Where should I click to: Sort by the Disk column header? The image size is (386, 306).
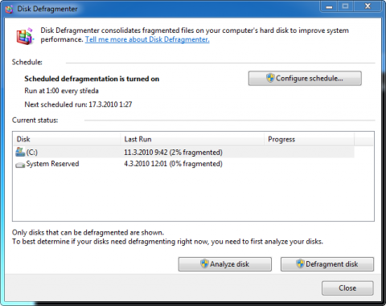(x=67, y=139)
